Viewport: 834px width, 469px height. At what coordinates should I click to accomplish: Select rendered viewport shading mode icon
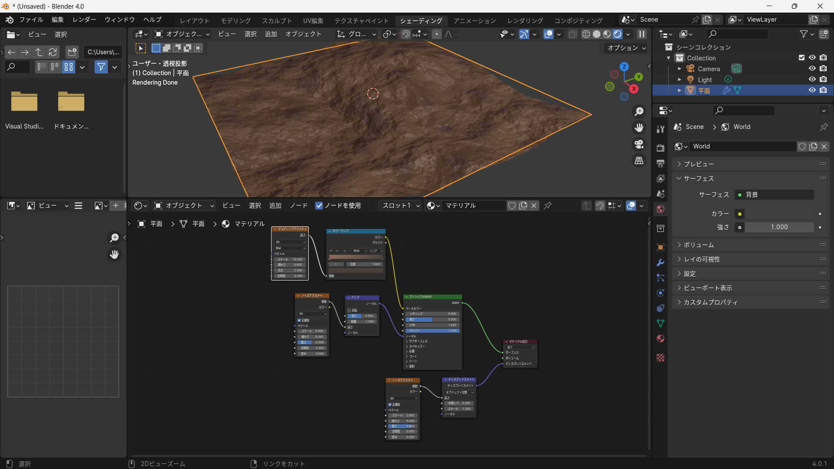pyautogui.click(x=617, y=34)
